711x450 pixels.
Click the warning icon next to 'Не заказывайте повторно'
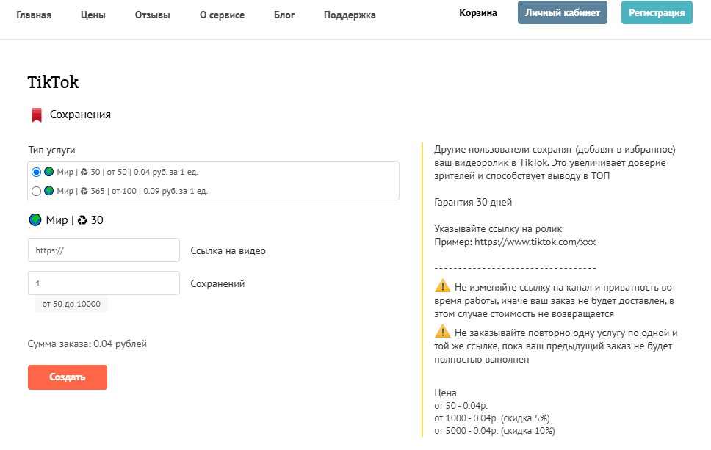tap(443, 331)
